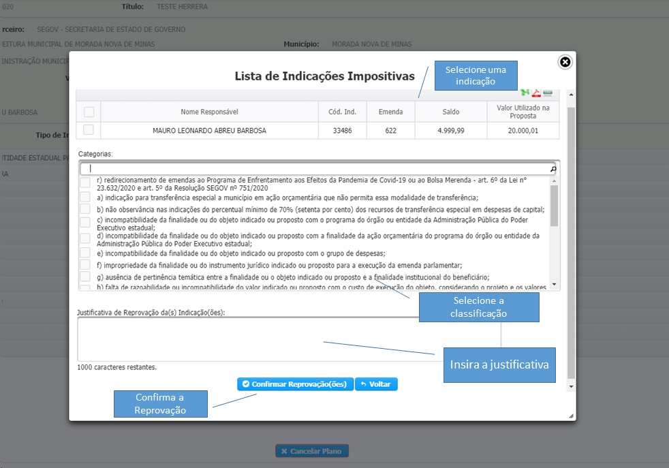Close the Lista de Indicações Impositivas dialog
This screenshot has width=669, height=468.
(565, 63)
